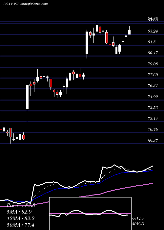Click the 80.47 price axis label

153,53
